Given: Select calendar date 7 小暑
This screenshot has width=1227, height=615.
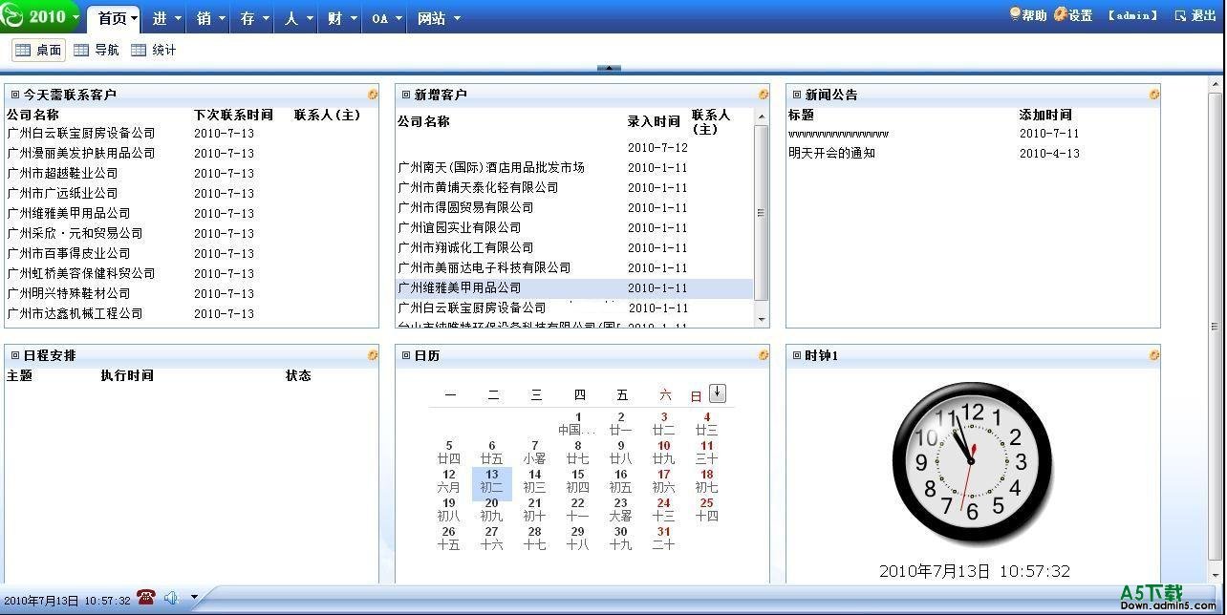Looking at the screenshot, I should click(534, 453).
